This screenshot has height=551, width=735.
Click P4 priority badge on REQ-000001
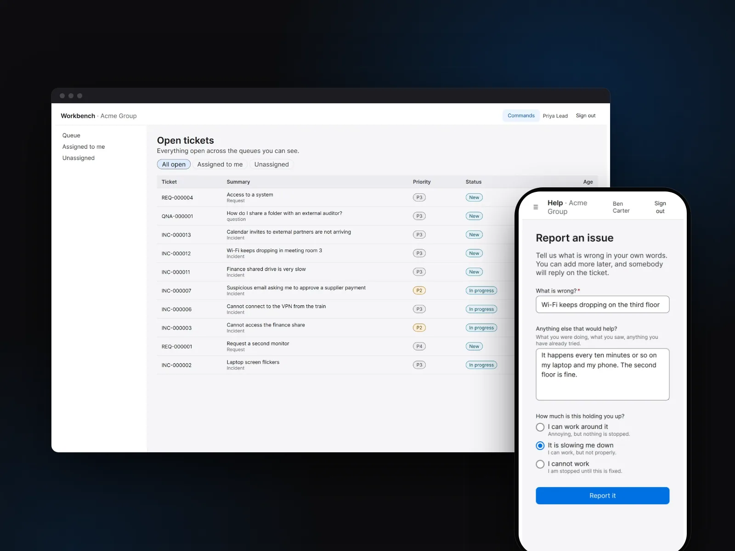point(419,346)
